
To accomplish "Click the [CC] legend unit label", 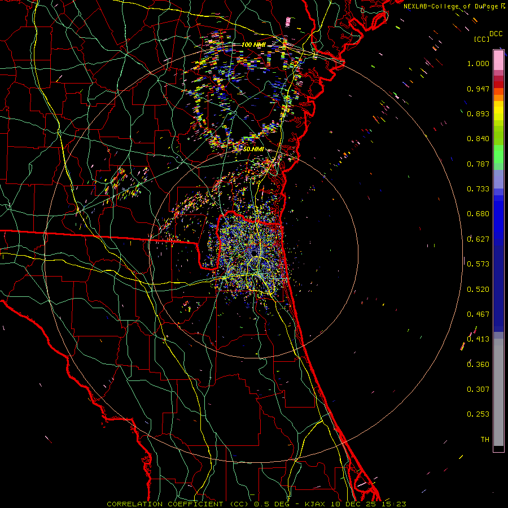I will [482, 39].
